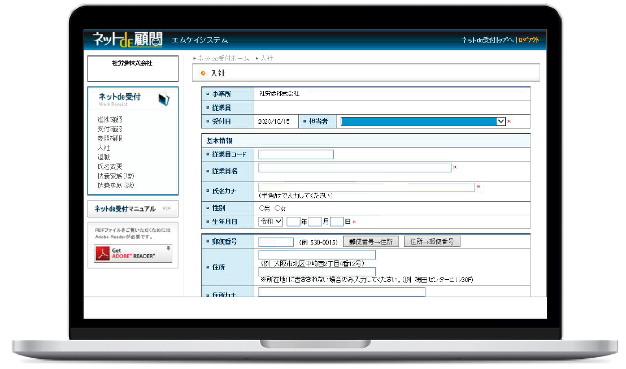This screenshot has width=626, height=369.
Task: Click the 入社 breadcrumb link
Action: point(267,58)
